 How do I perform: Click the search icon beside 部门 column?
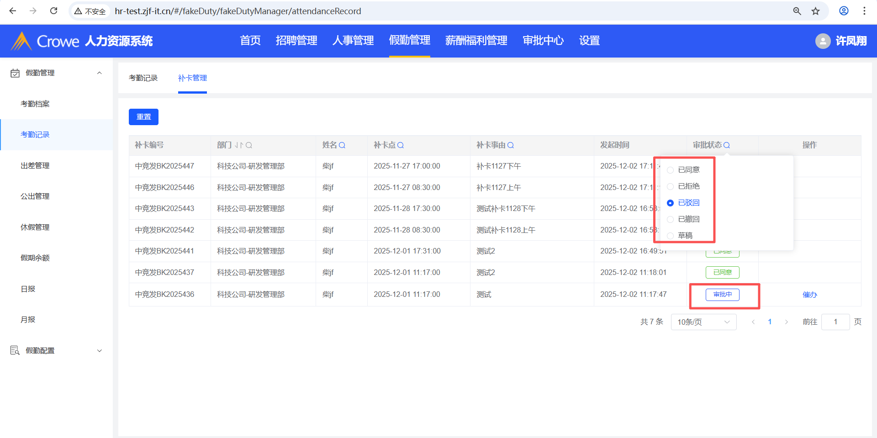pos(249,145)
